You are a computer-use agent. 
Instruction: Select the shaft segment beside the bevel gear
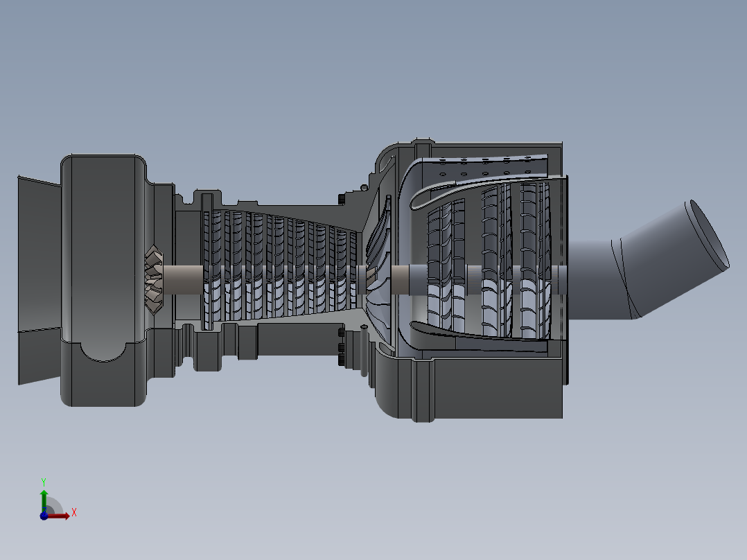pyautogui.click(x=183, y=280)
